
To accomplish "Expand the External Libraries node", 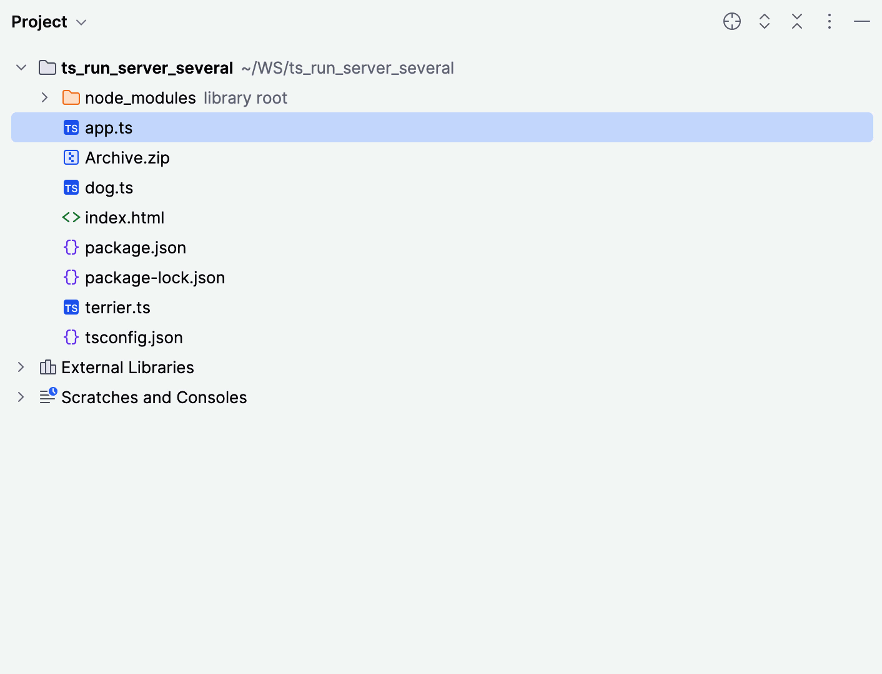I will click(21, 367).
